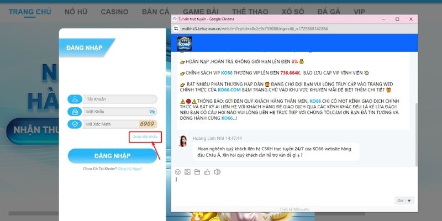Click the site info icon in address bar
Screen dimensions: 442x221
(176, 29)
